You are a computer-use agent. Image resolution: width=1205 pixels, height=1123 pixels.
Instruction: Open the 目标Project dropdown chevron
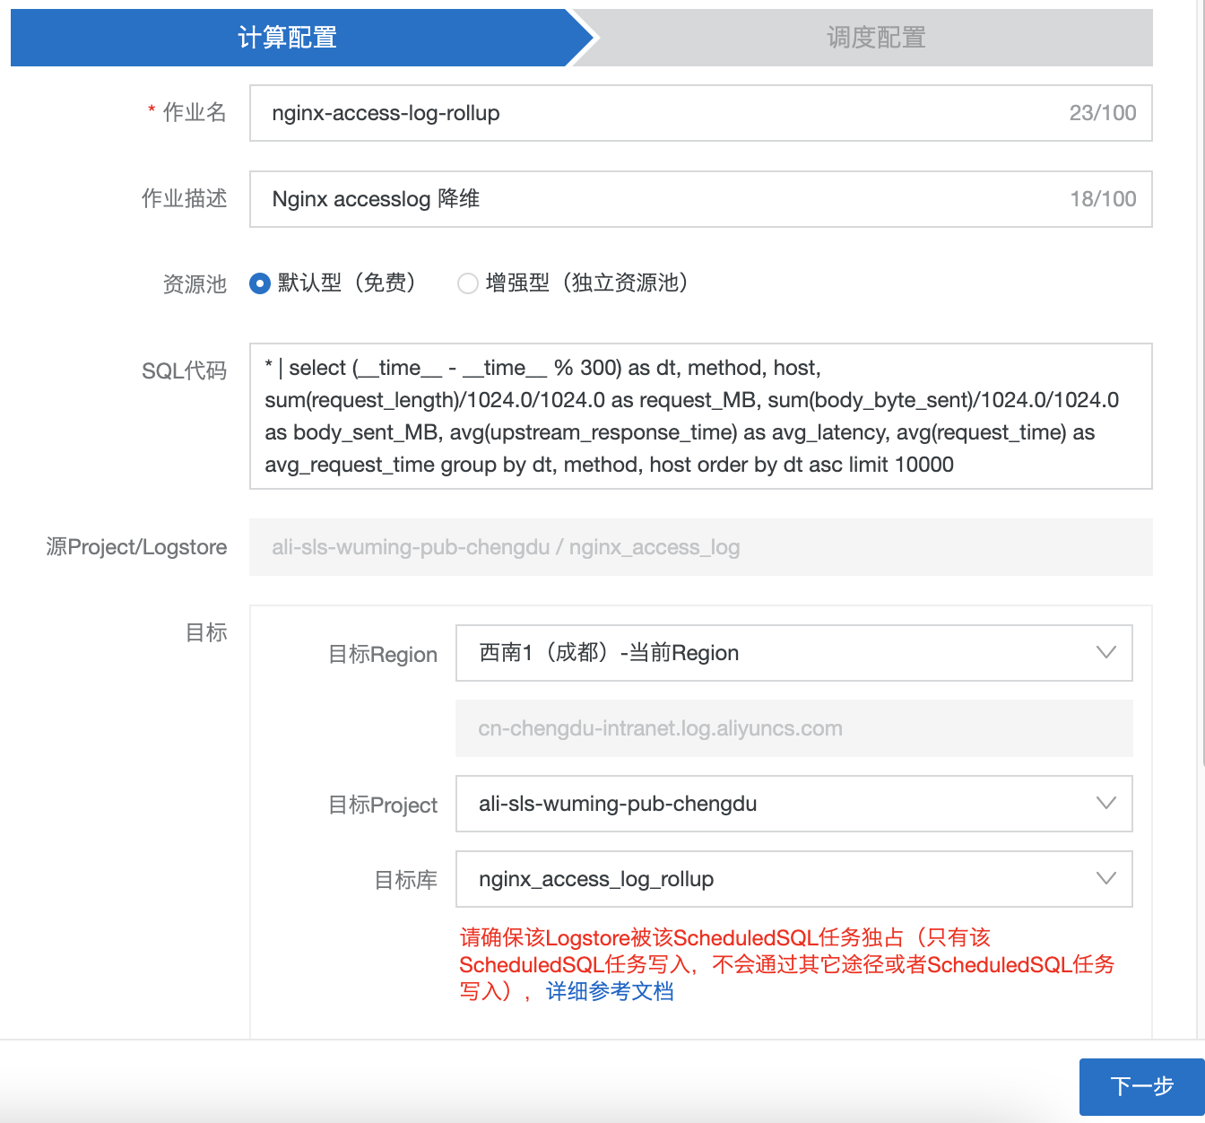tap(1106, 804)
